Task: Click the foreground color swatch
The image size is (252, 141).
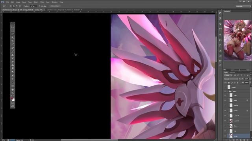Action: [12, 98]
